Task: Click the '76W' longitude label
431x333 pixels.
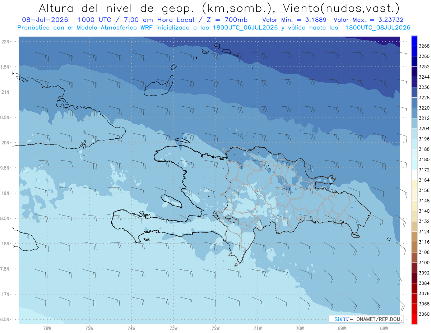Action: 47,328
